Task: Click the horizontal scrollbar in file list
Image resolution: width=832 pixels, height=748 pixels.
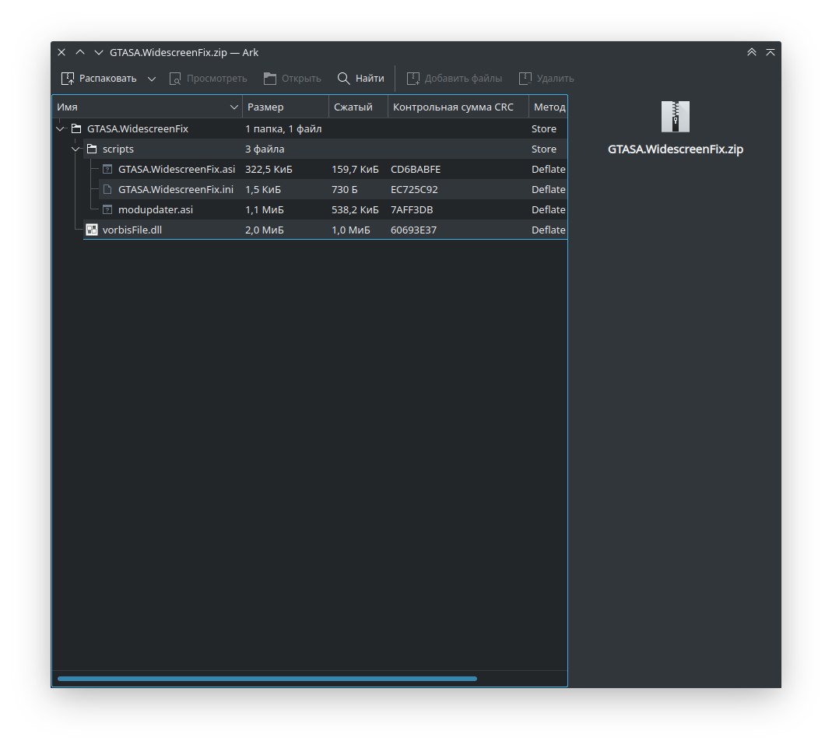Action: [x=267, y=679]
